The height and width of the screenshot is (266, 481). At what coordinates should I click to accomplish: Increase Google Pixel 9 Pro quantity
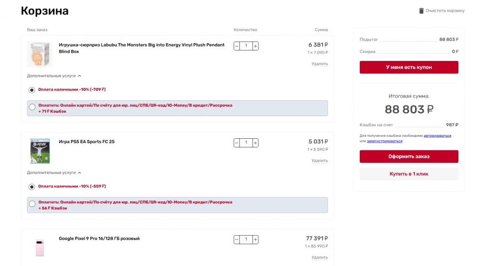pyautogui.click(x=255, y=239)
